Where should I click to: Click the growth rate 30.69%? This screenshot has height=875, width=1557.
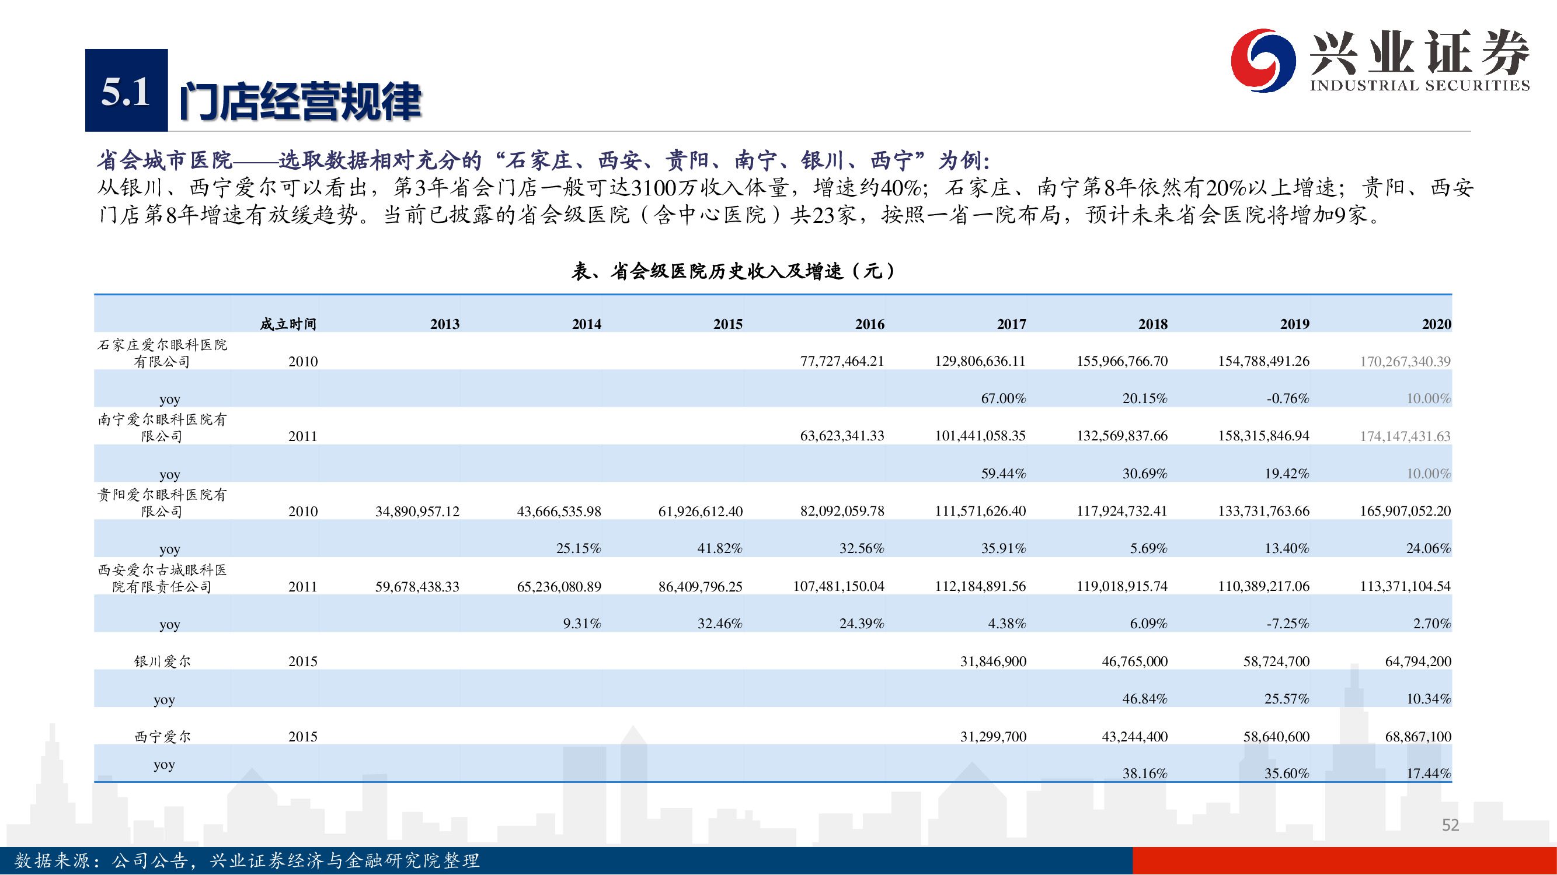click(x=1145, y=474)
